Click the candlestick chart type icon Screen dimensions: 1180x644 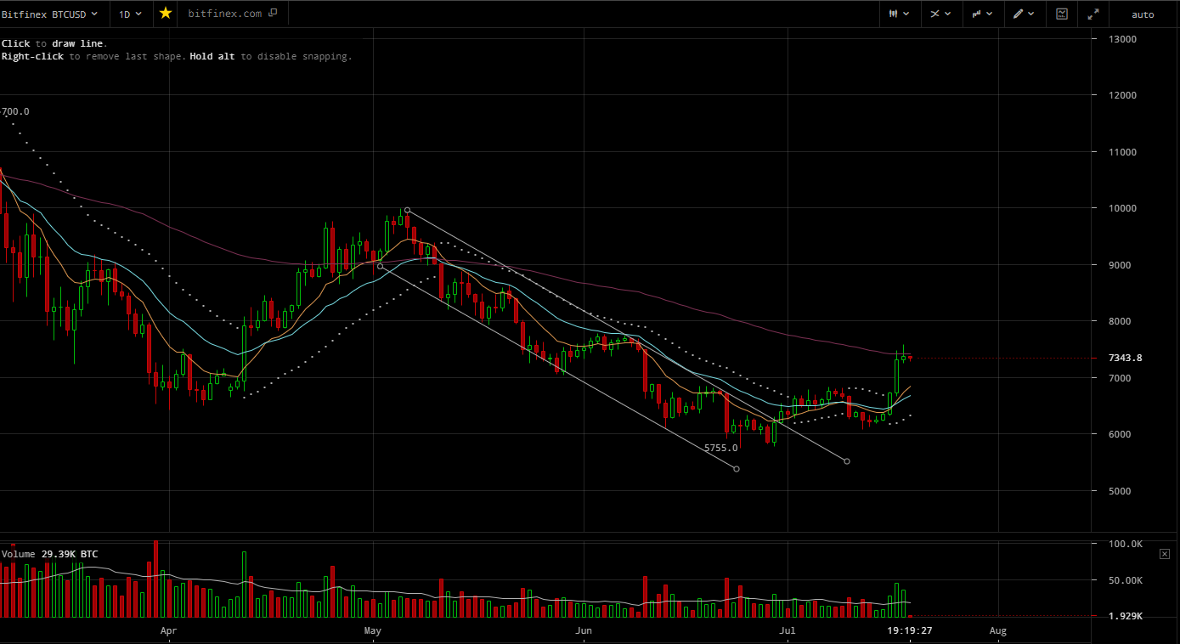[x=893, y=14]
